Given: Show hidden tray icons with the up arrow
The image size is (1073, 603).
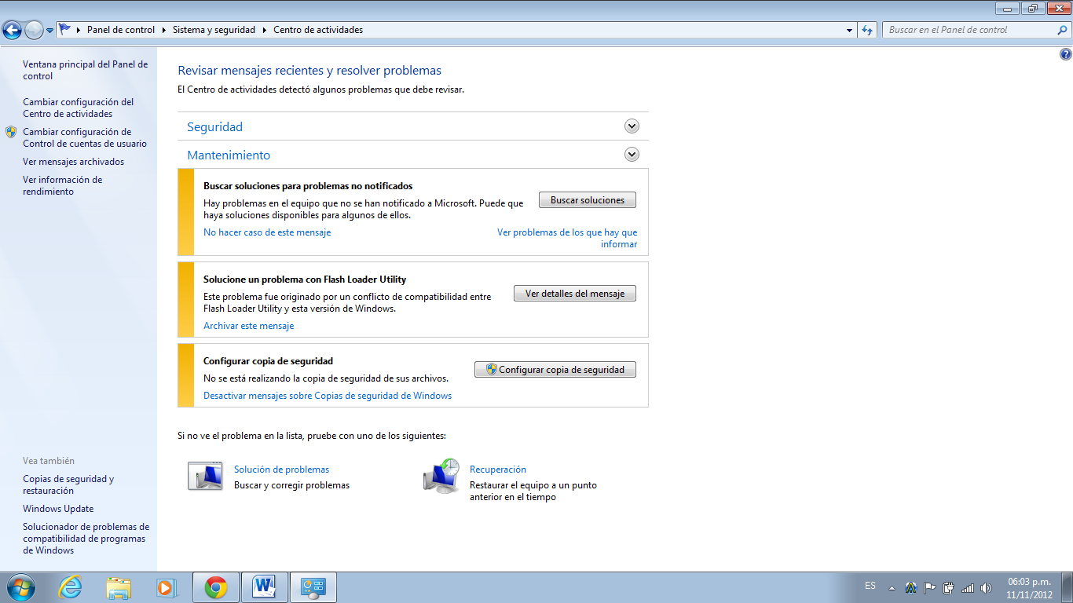Looking at the screenshot, I should (x=892, y=587).
